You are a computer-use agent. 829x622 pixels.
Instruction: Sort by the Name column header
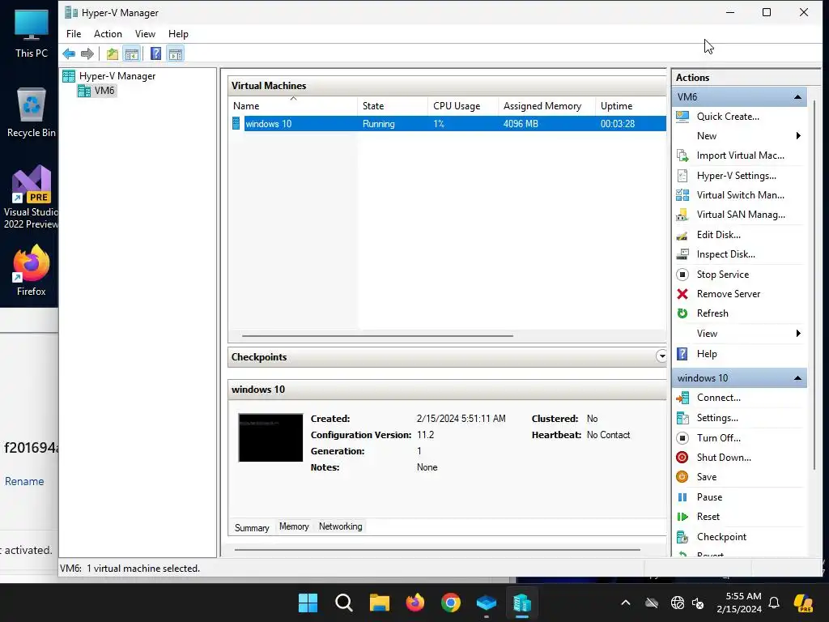[293, 106]
